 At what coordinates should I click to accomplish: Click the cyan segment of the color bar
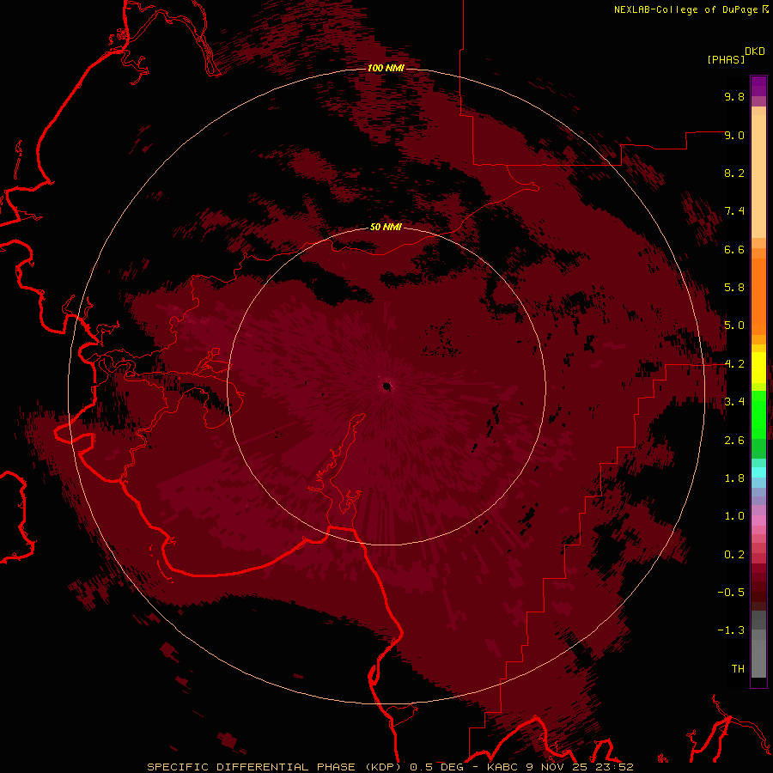[x=758, y=472]
